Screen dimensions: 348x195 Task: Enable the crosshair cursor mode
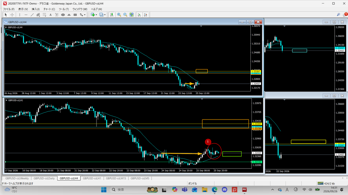tap(12, 15)
